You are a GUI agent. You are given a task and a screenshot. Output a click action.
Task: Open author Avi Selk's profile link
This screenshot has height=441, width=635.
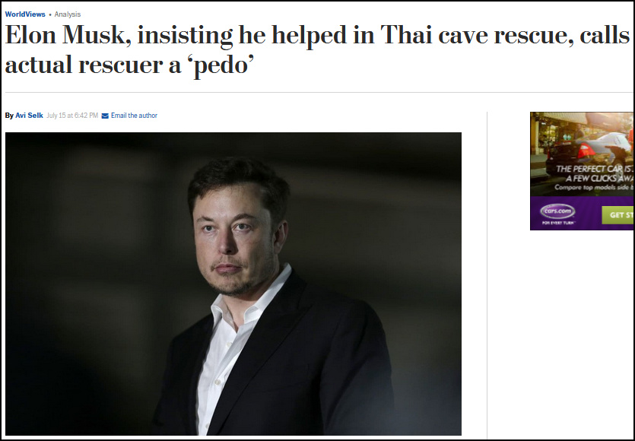pos(29,116)
